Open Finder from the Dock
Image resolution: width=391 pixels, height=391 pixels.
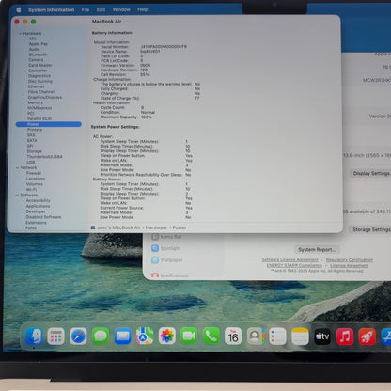[x=34, y=336]
